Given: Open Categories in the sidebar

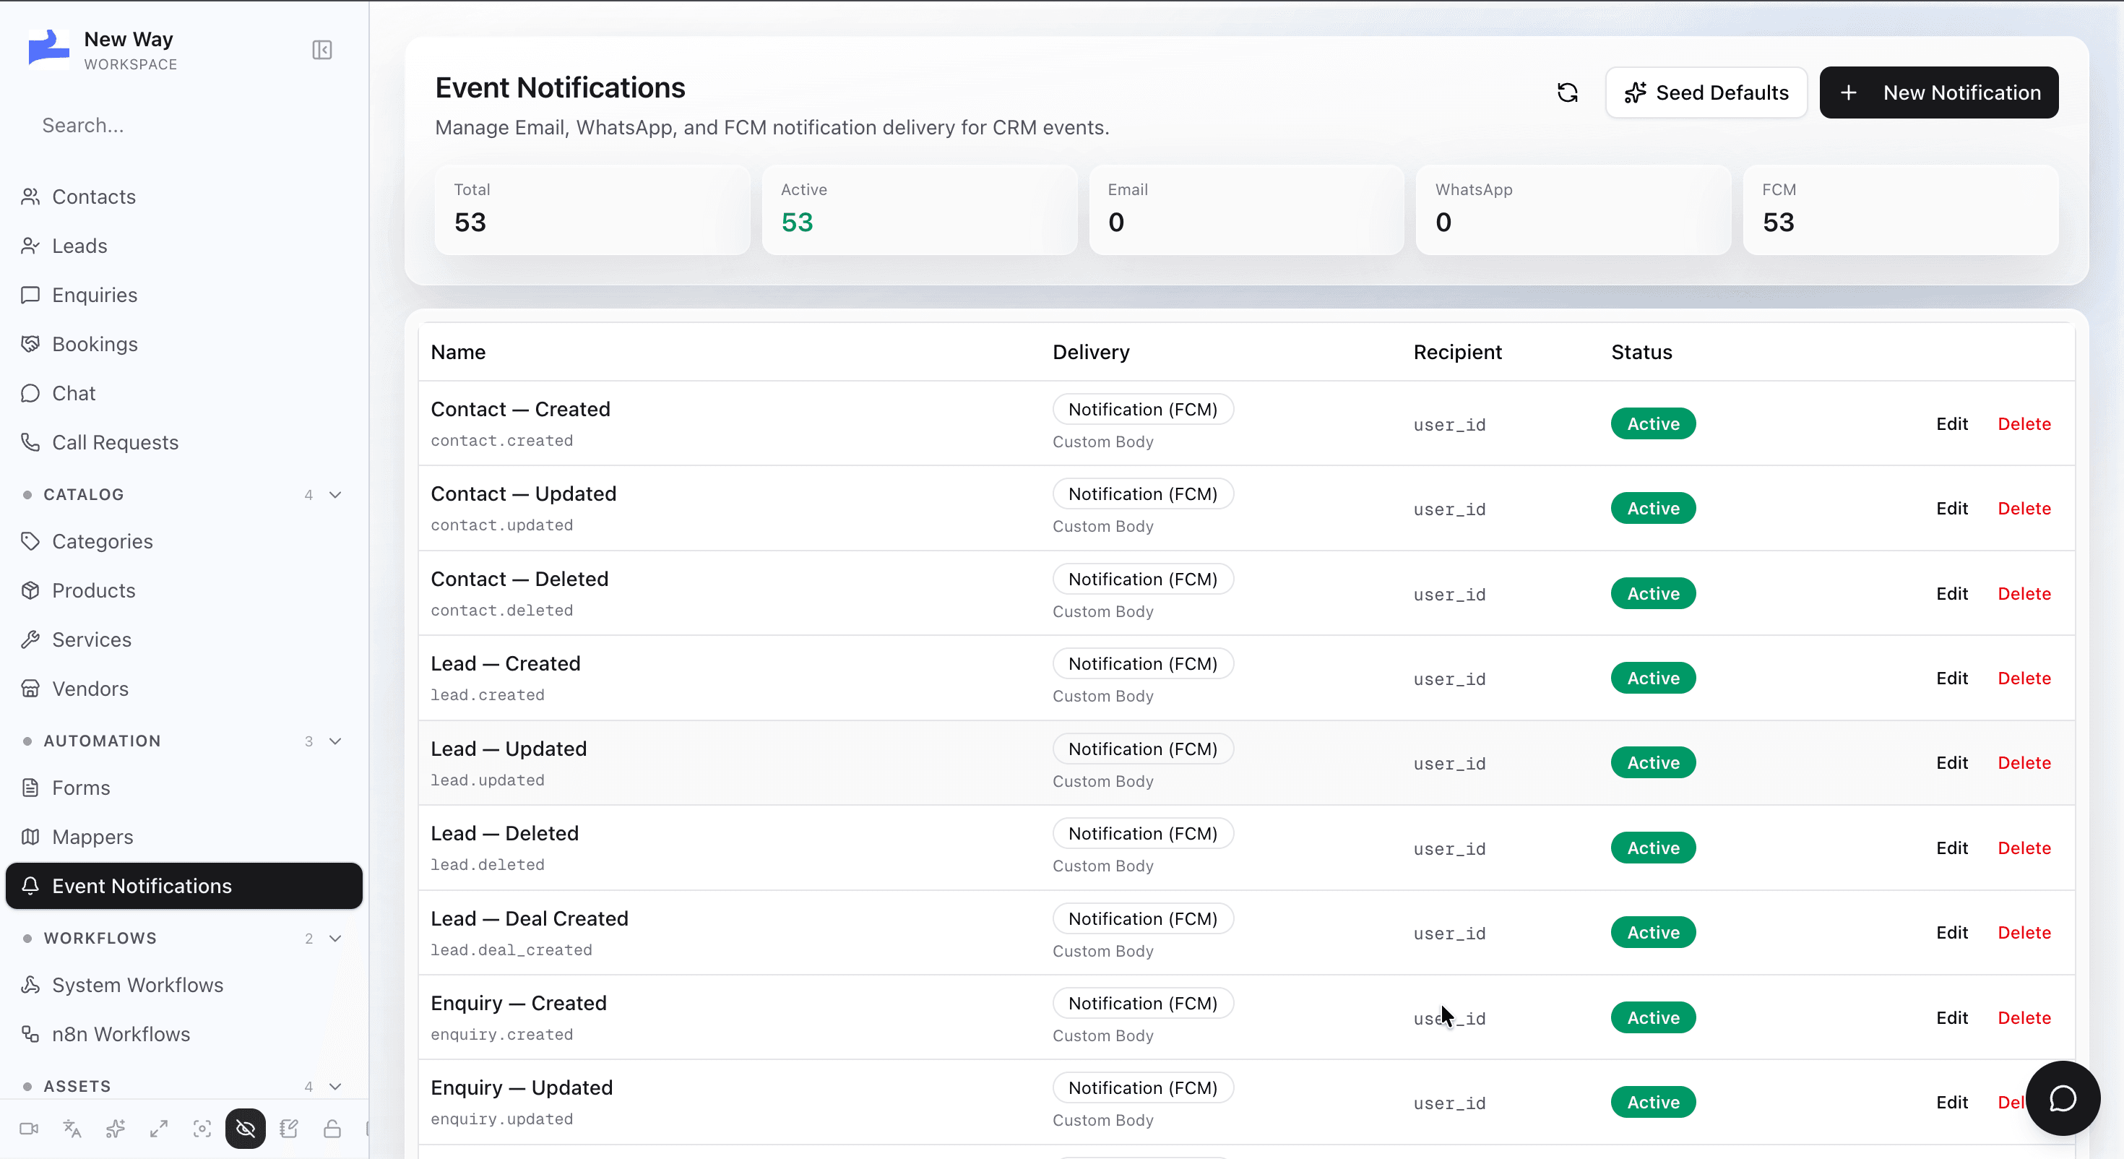Looking at the screenshot, I should (183, 542).
